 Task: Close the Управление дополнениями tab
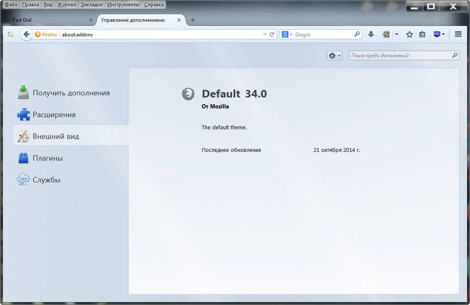coord(179,20)
